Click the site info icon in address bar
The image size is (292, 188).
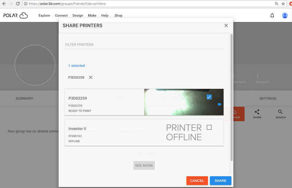click(x=26, y=4)
